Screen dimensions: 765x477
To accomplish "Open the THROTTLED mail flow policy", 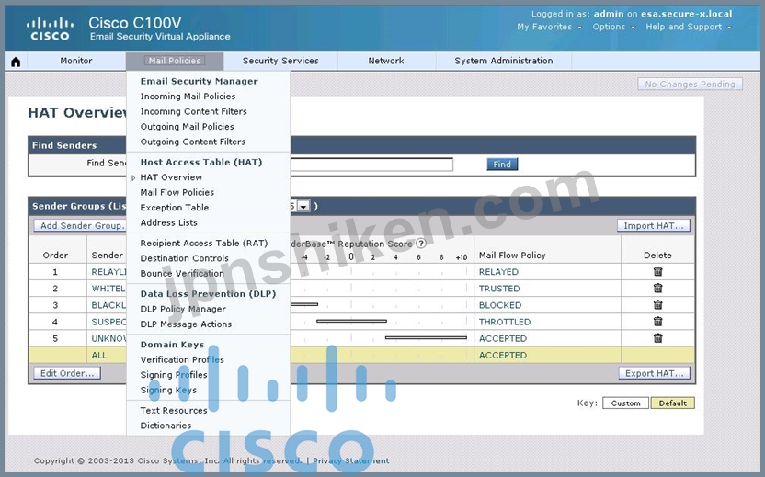I will [x=505, y=322].
